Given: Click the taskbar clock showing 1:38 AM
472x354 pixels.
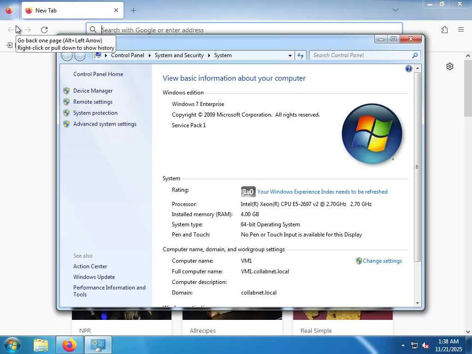Looking at the screenshot, I should (x=448, y=345).
